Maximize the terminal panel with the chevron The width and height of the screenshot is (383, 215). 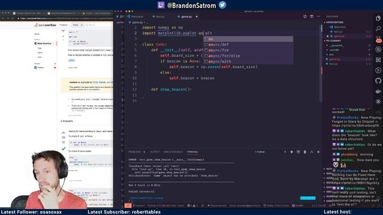[311, 152]
